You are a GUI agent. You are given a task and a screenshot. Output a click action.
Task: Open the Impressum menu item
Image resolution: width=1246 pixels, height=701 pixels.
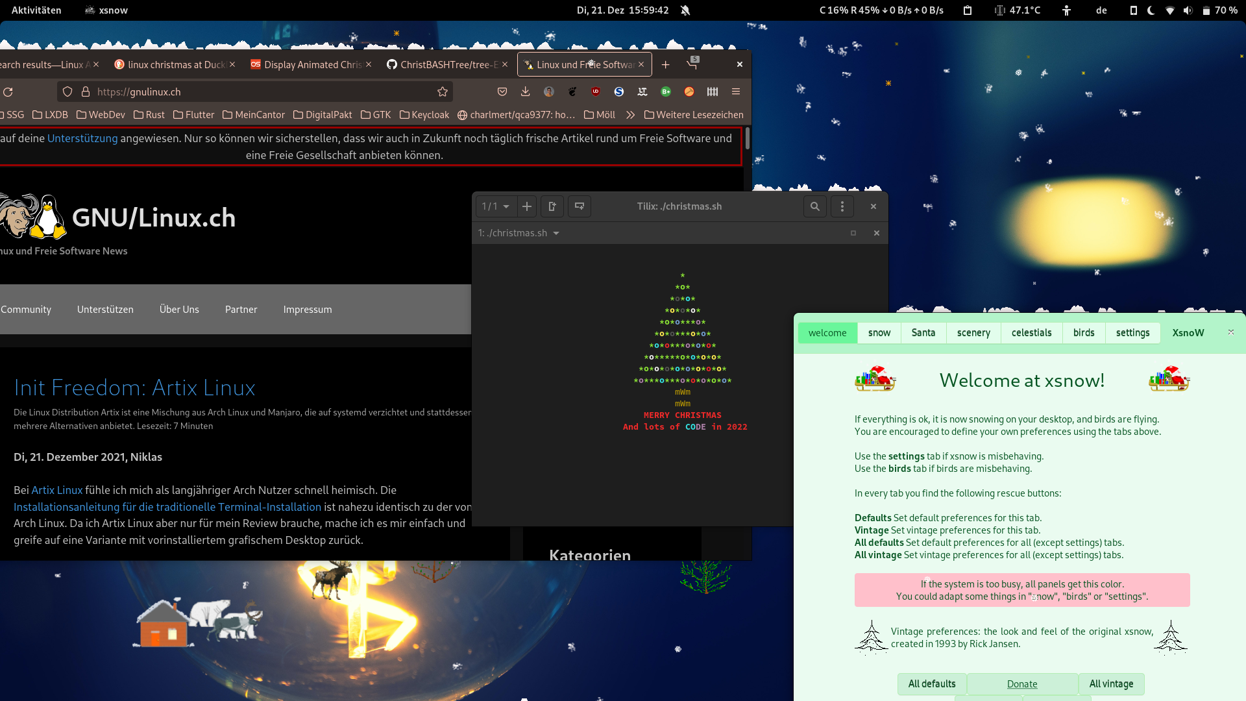[x=308, y=310]
